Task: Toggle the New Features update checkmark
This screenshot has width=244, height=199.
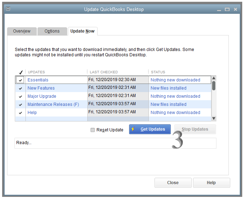Action: click(x=21, y=89)
